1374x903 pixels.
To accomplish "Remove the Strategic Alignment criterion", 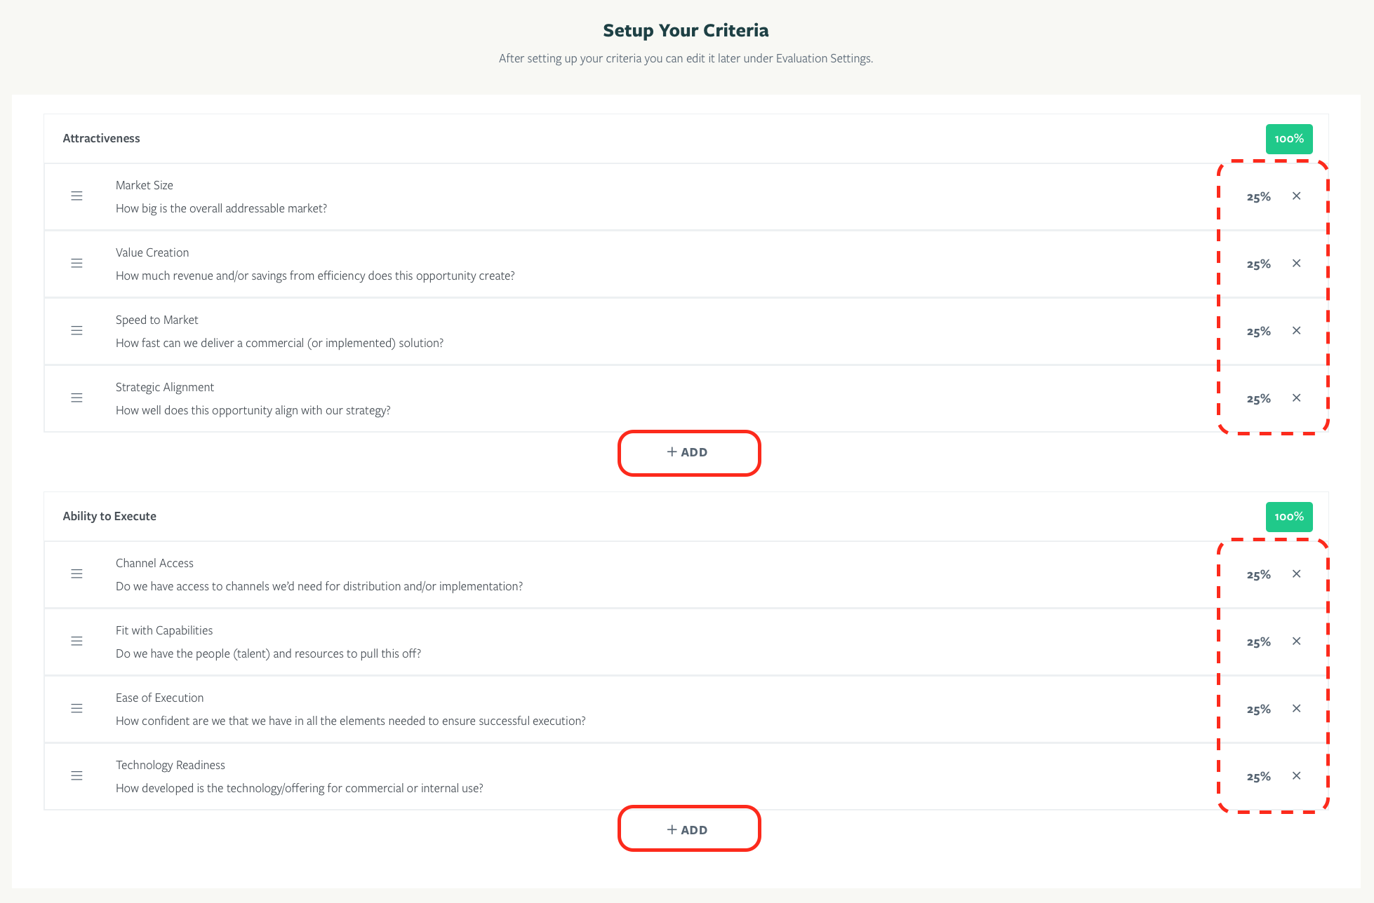I will coord(1296,398).
